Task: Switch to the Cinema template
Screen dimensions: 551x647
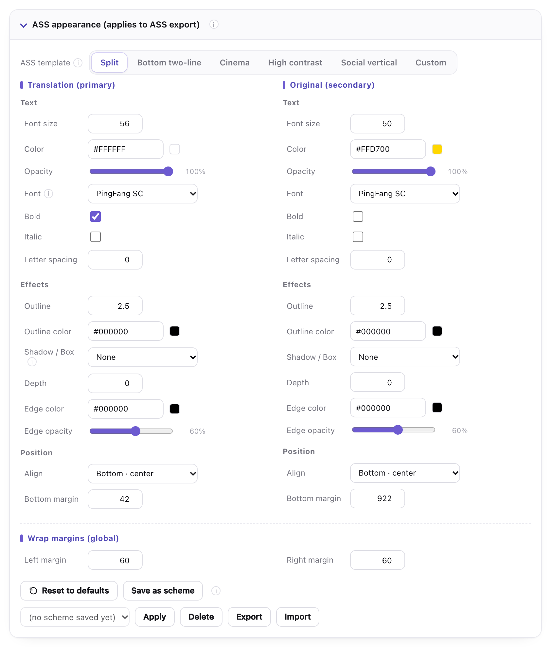Action: coord(235,62)
